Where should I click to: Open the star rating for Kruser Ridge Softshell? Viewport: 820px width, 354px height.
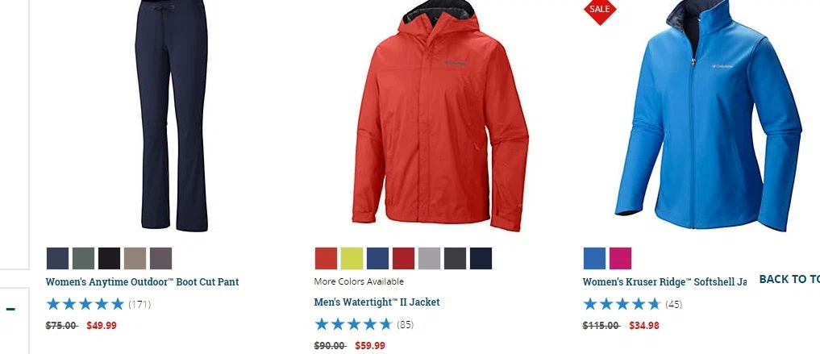622,304
